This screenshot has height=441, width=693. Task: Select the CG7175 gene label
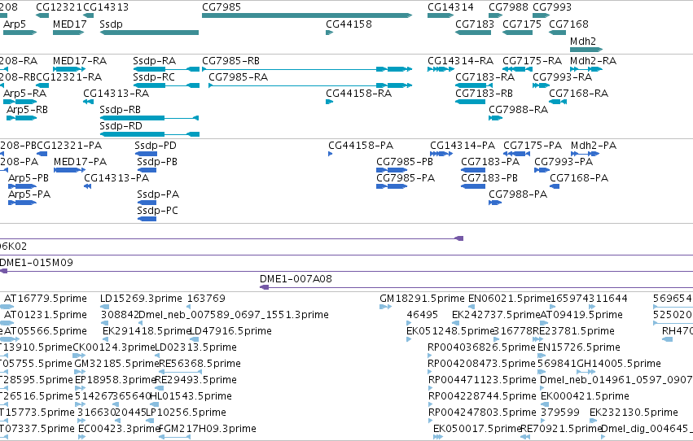522,24
